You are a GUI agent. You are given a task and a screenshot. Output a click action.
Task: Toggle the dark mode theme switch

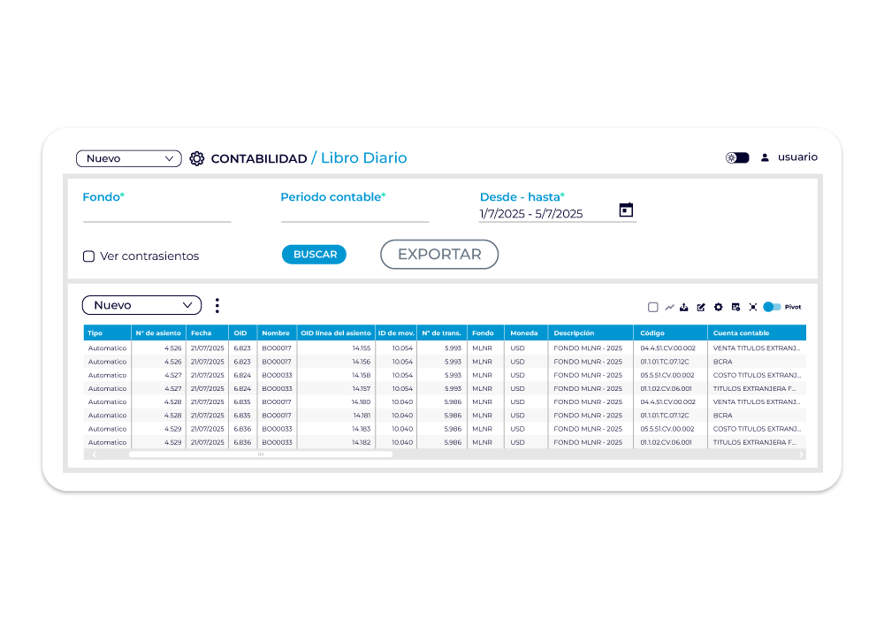(x=736, y=158)
